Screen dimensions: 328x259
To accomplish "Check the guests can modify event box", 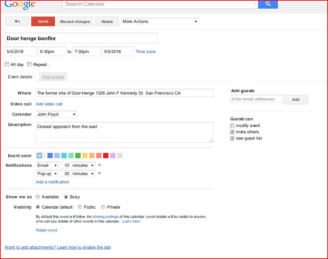I will coord(232,126).
